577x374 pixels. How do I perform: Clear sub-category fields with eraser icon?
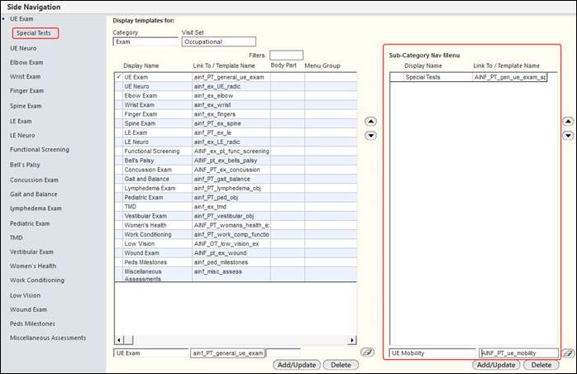coord(568,353)
